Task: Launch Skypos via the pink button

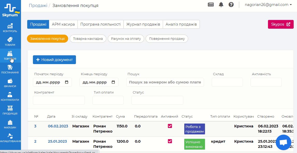Action: 281,24
